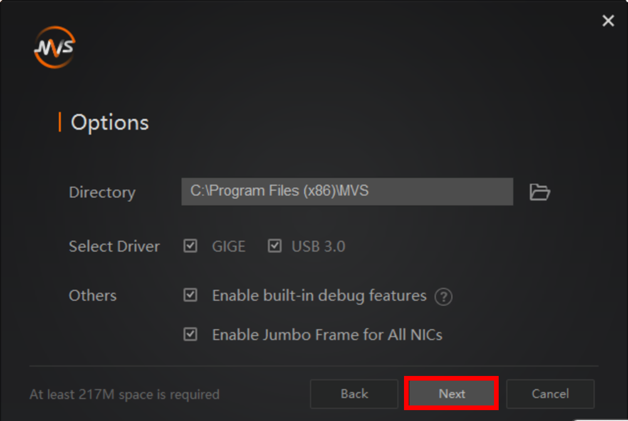This screenshot has height=421, width=628.
Task: Click the MVS logo
Action: [x=55, y=48]
